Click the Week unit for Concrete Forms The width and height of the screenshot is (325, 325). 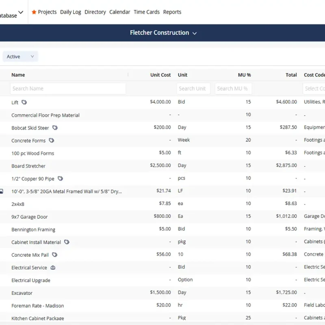point(184,140)
